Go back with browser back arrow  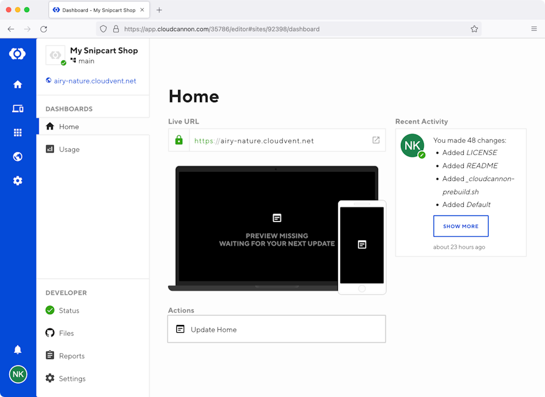click(11, 29)
